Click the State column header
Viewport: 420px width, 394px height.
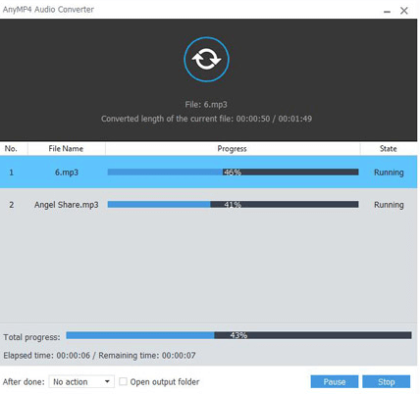click(388, 149)
